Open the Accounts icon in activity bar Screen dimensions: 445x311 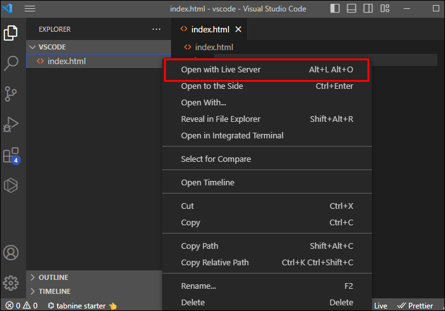click(11, 252)
